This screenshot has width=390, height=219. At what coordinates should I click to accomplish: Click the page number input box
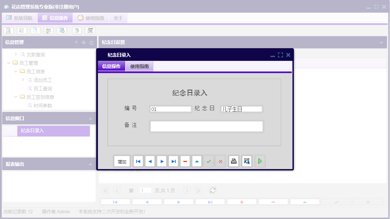coord(145,190)
